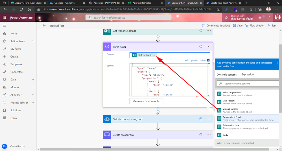Click the Create an approval icon
The image size is (282, 151).
click(x=107, y=135)
